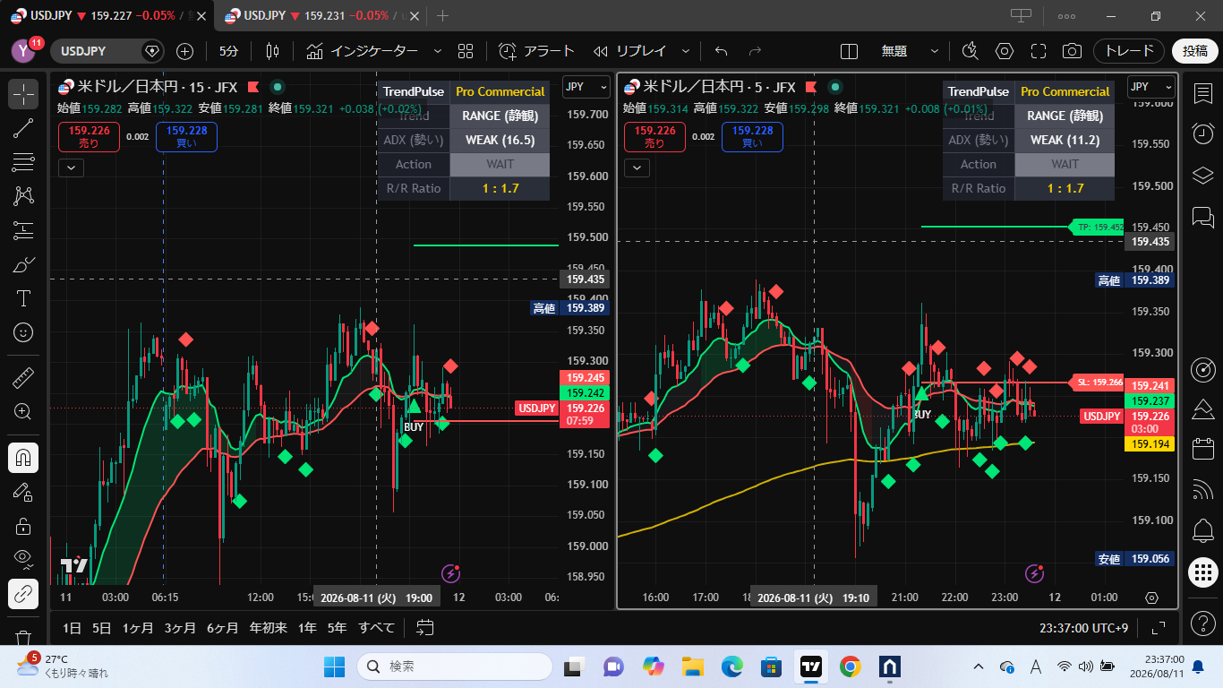Open the chart patterns drawing tool
Image resolution: width=1223 pixels, height=688 pixels.
pyautogui.click(x=23, y=196)
